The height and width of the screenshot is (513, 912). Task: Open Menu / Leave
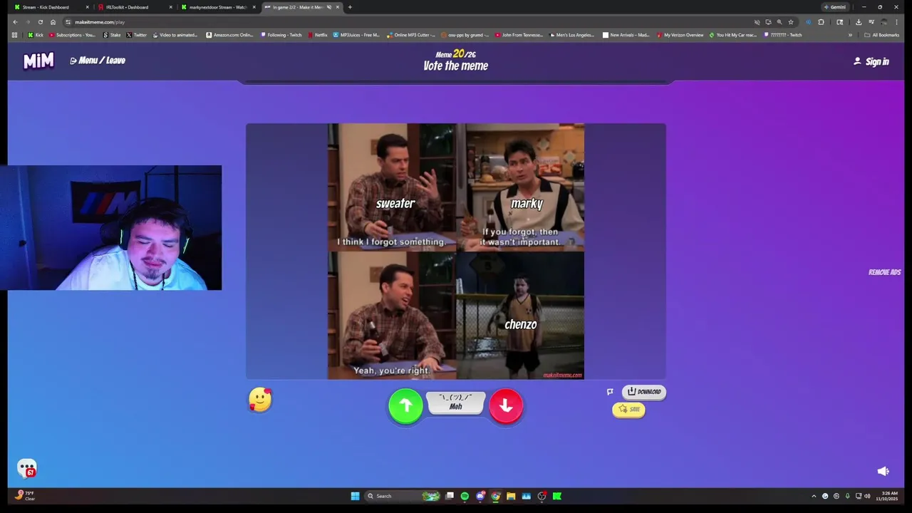tap(98, 61)
